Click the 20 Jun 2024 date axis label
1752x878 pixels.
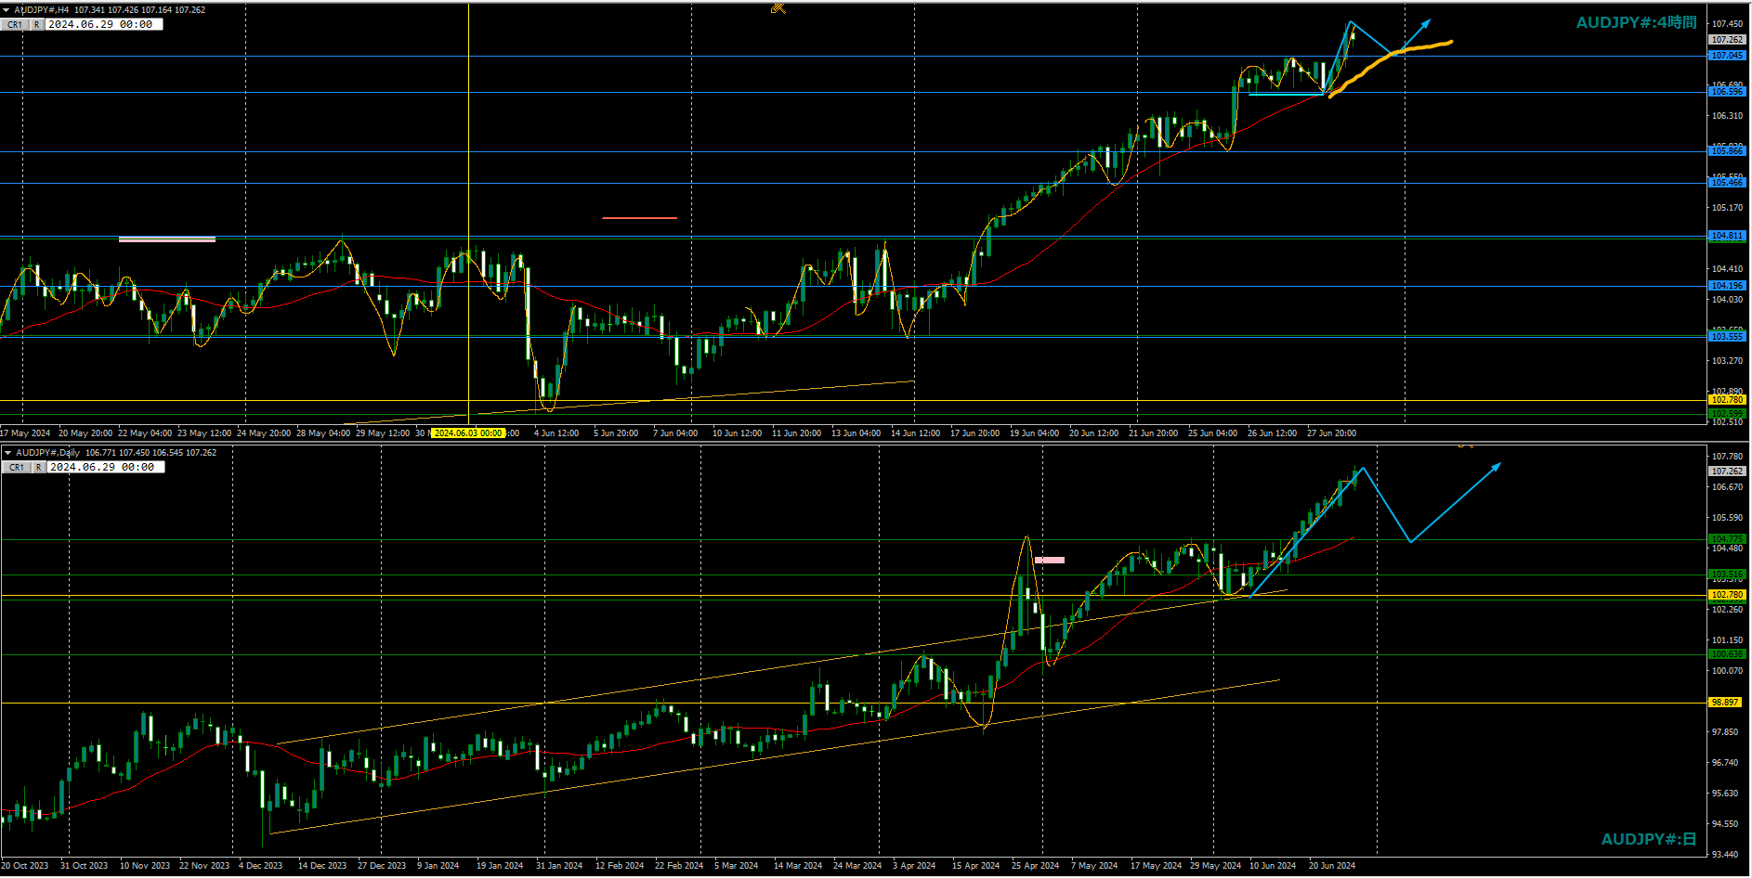[1332, 866]
